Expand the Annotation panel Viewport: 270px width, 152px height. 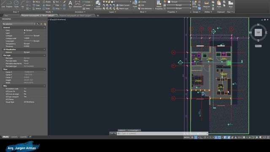tap(80, 12)
